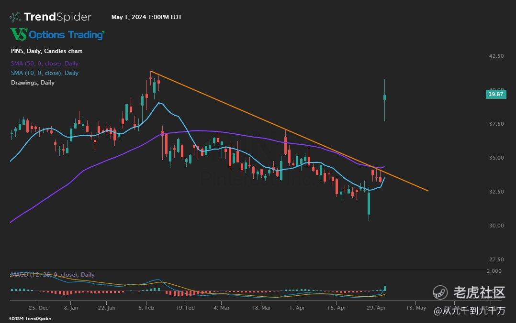The image size is (516, 323).
Task: Click the current price tag 39.87
Action: tap(496, 94)
